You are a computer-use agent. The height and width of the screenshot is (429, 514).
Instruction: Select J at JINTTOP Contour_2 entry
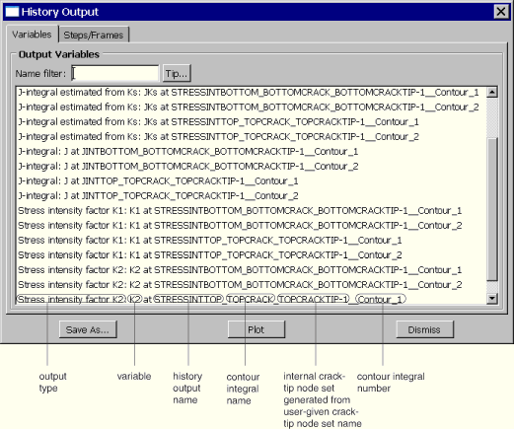[x=158, y=196]
